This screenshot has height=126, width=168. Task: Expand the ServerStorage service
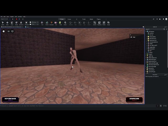point(146,66)
